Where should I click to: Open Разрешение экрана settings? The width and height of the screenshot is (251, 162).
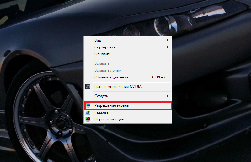111,106
